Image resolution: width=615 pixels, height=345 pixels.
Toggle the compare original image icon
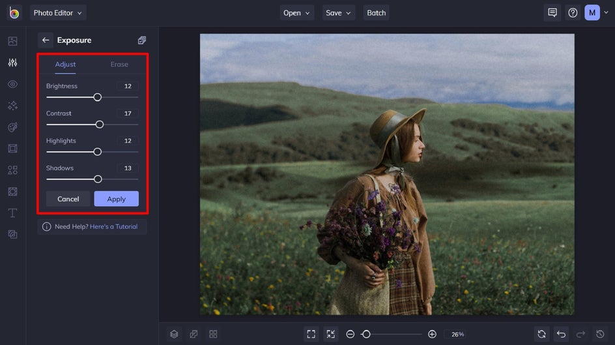click(193, 334)
